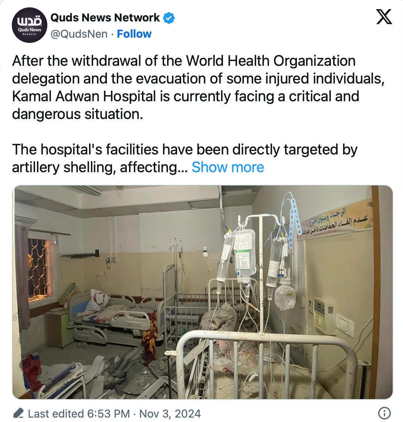Open the X logo link
403x422 pixels.
coord(384,17)
